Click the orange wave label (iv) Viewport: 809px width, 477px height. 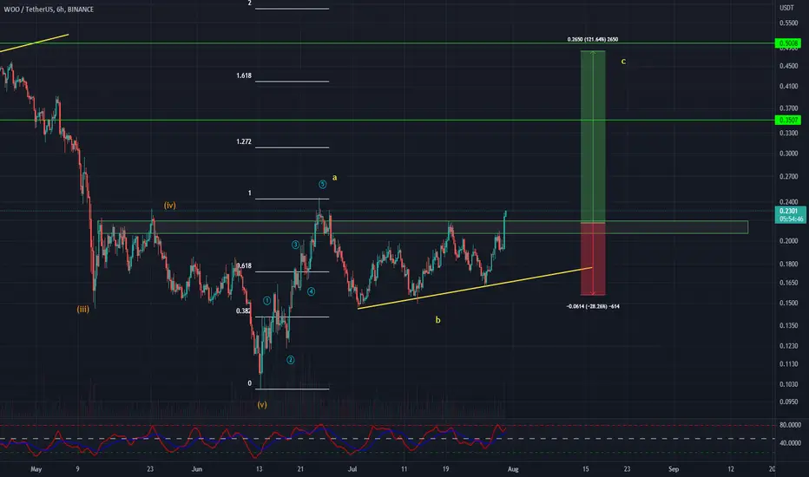tap(170, 206)
